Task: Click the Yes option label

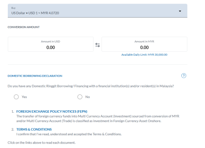Action: click(x=24, y=97)
